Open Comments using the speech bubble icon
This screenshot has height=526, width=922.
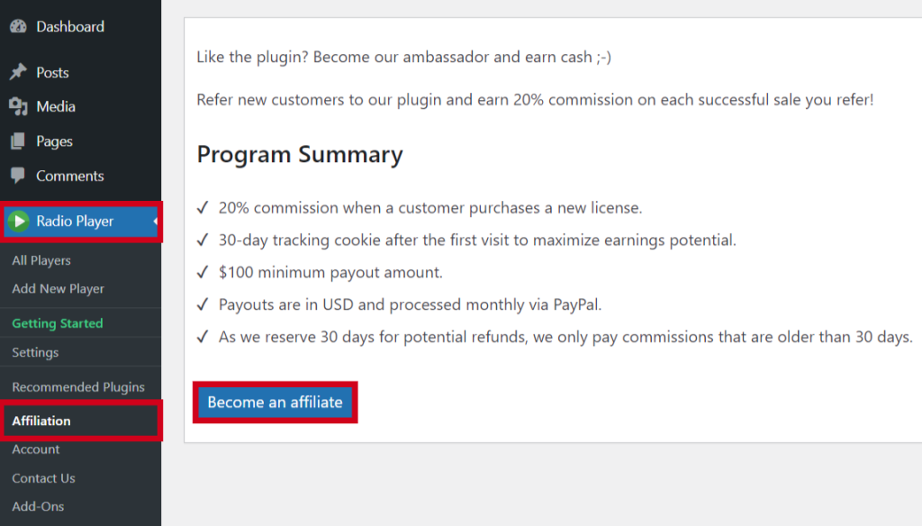18,176
